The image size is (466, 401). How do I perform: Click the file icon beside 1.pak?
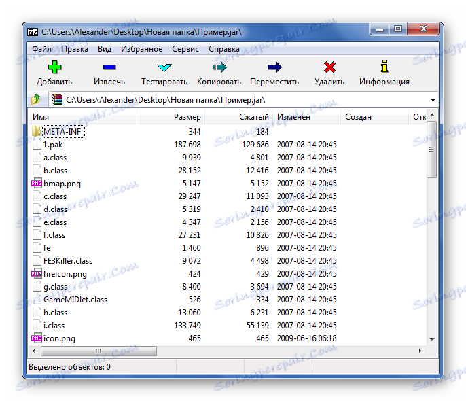[x=37, y=145]
